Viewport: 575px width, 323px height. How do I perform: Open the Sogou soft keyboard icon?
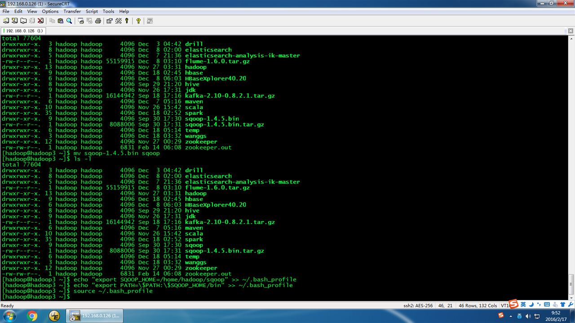(x=547, y=305)
